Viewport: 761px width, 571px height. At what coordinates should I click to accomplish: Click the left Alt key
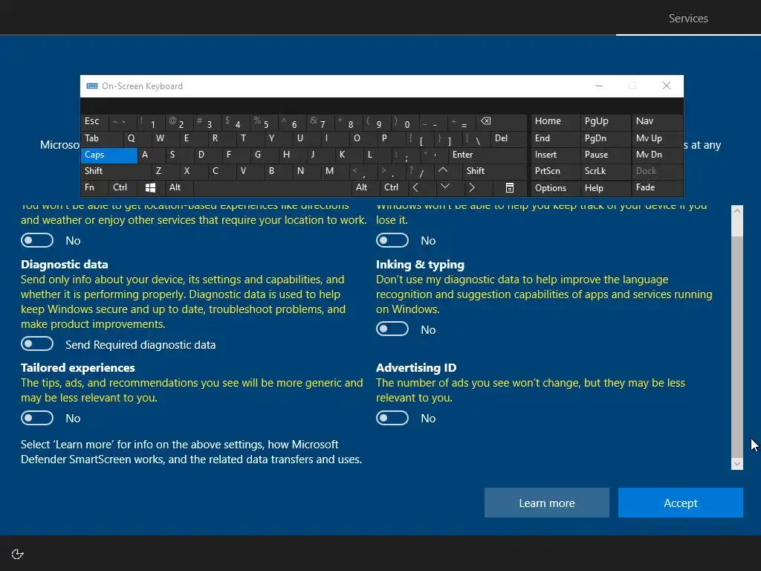click(179, 187)
